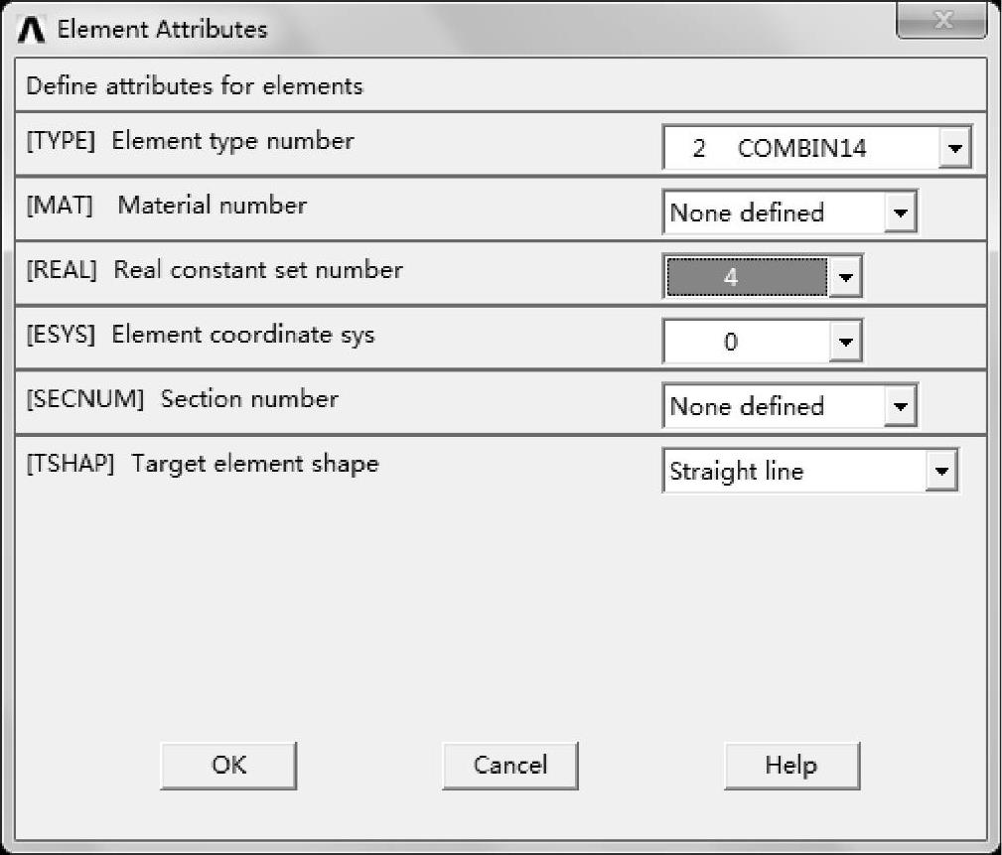Open Help for element attributes
Screen dimensions: 1002x855
click(790, 766)
